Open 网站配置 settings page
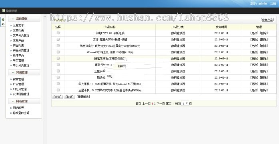Screen dimensions: 279x144 coord(18,108)
